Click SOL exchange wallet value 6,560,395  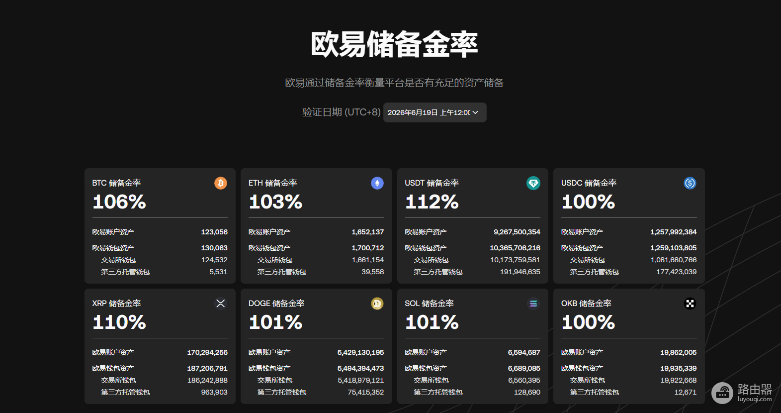(x=524, y=380)
